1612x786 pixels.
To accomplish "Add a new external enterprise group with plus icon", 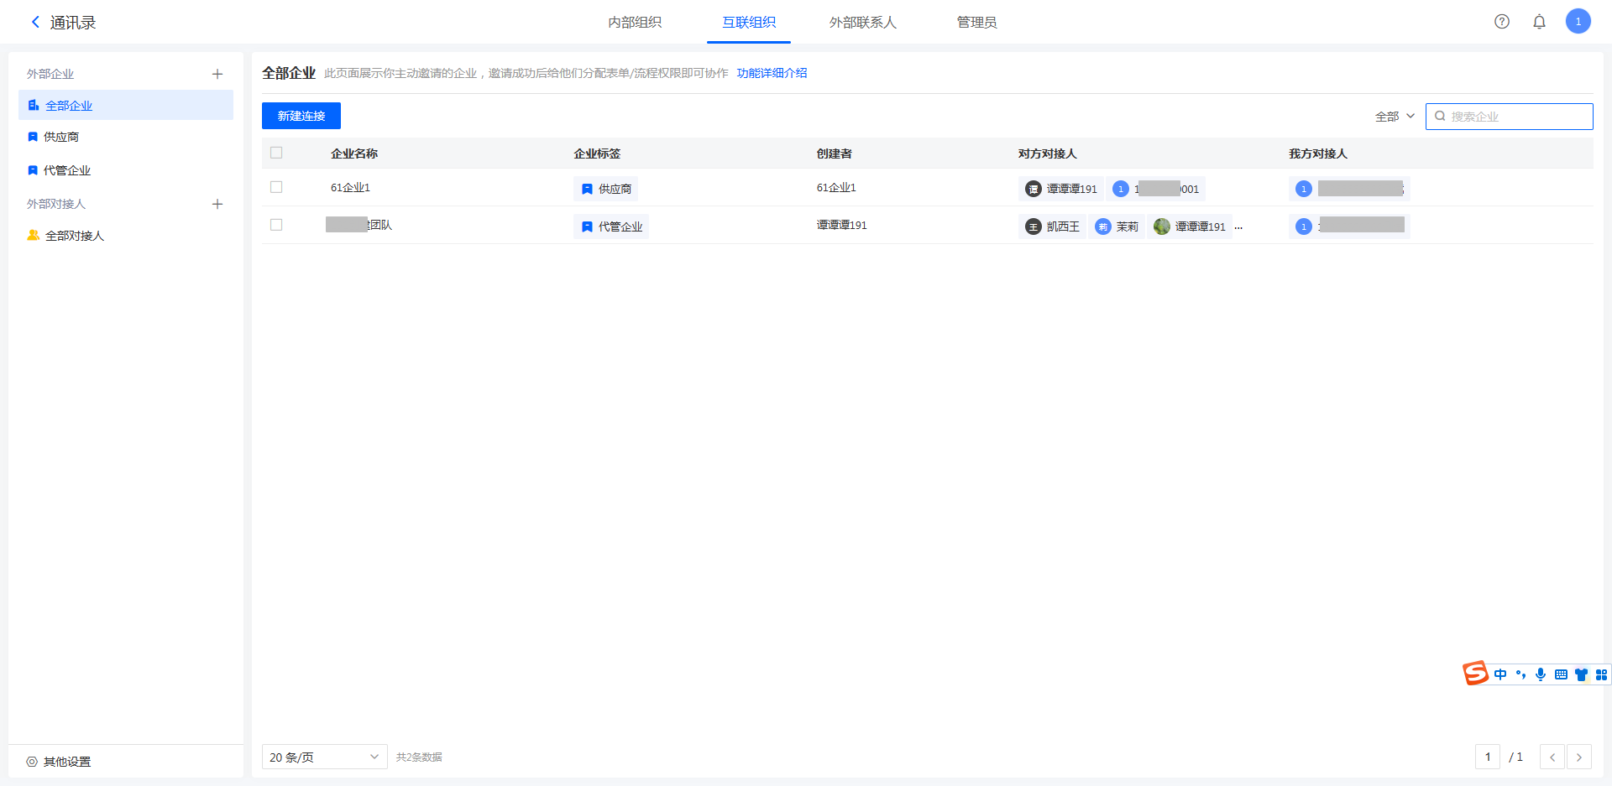I will pyautogui.click(x=217, y=74).
